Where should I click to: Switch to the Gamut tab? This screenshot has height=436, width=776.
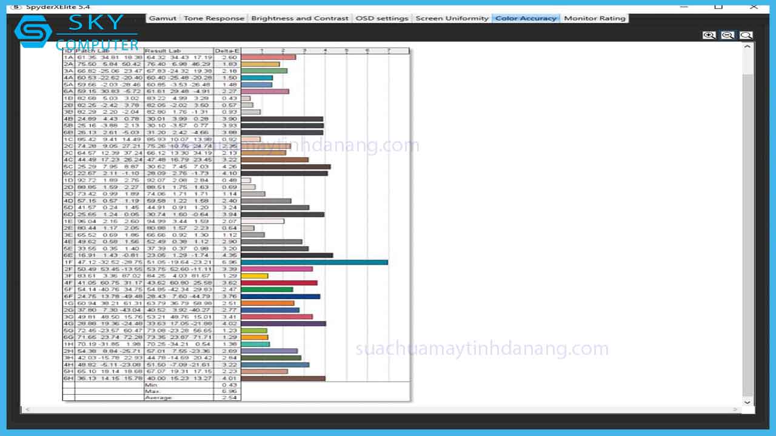162,18
